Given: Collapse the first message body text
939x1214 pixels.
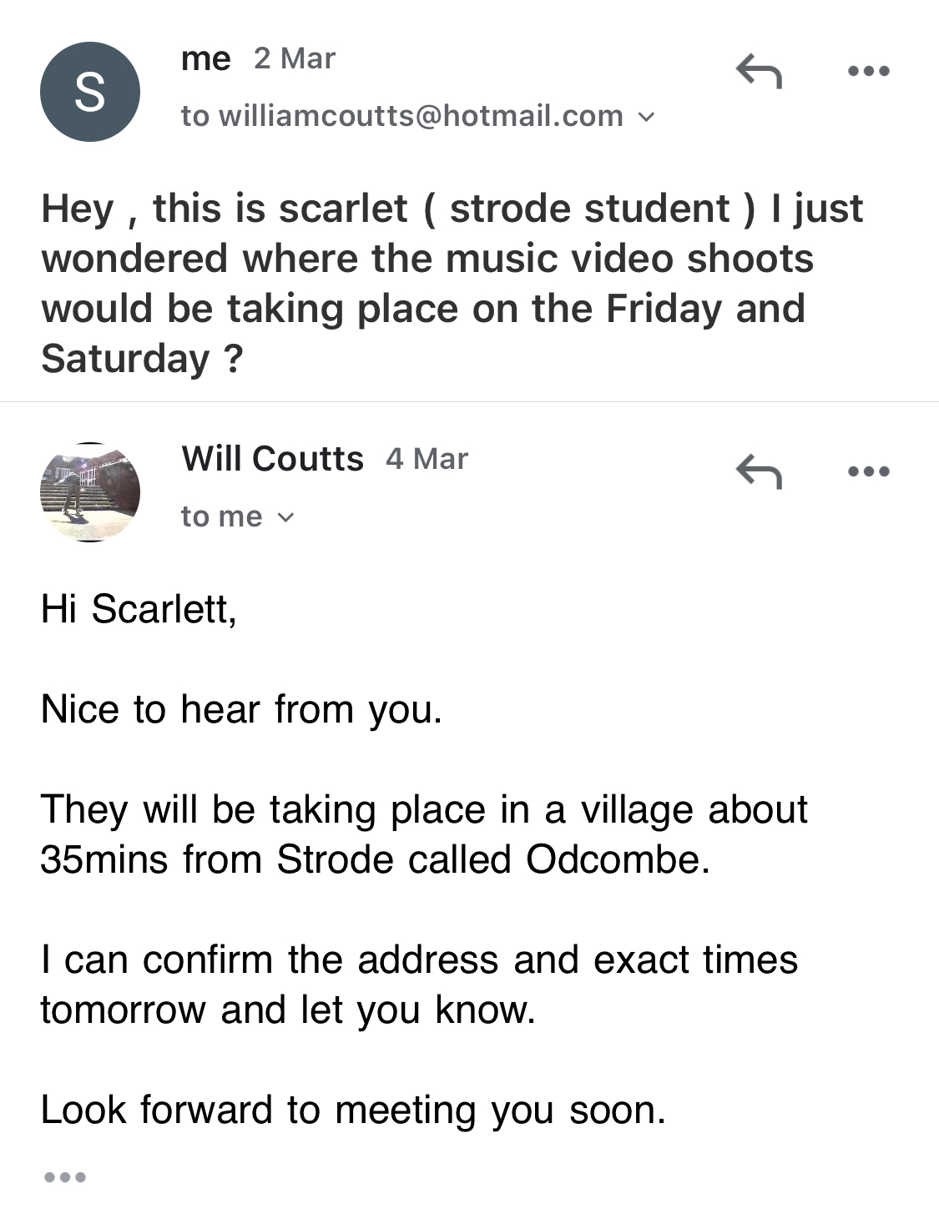Looking at the screenshot, I should point(452,284).
